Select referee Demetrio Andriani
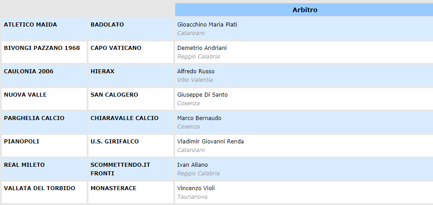 click(x=202, y=48)
